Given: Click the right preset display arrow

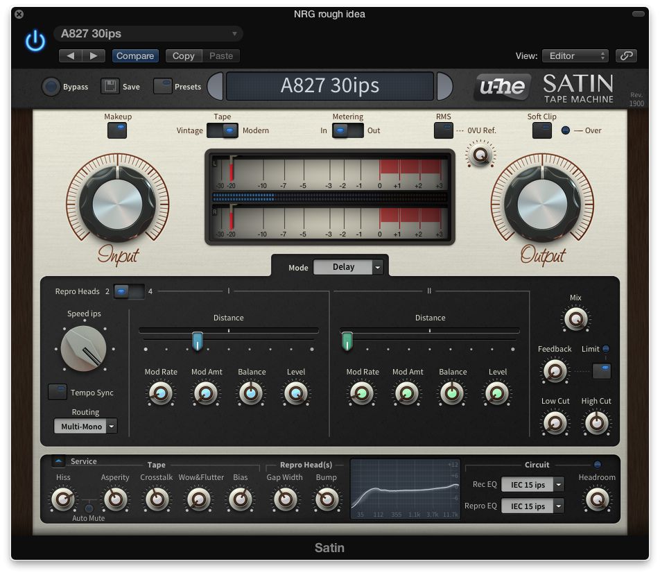Looking at the screenshot, I should click(x=444, y=86).
